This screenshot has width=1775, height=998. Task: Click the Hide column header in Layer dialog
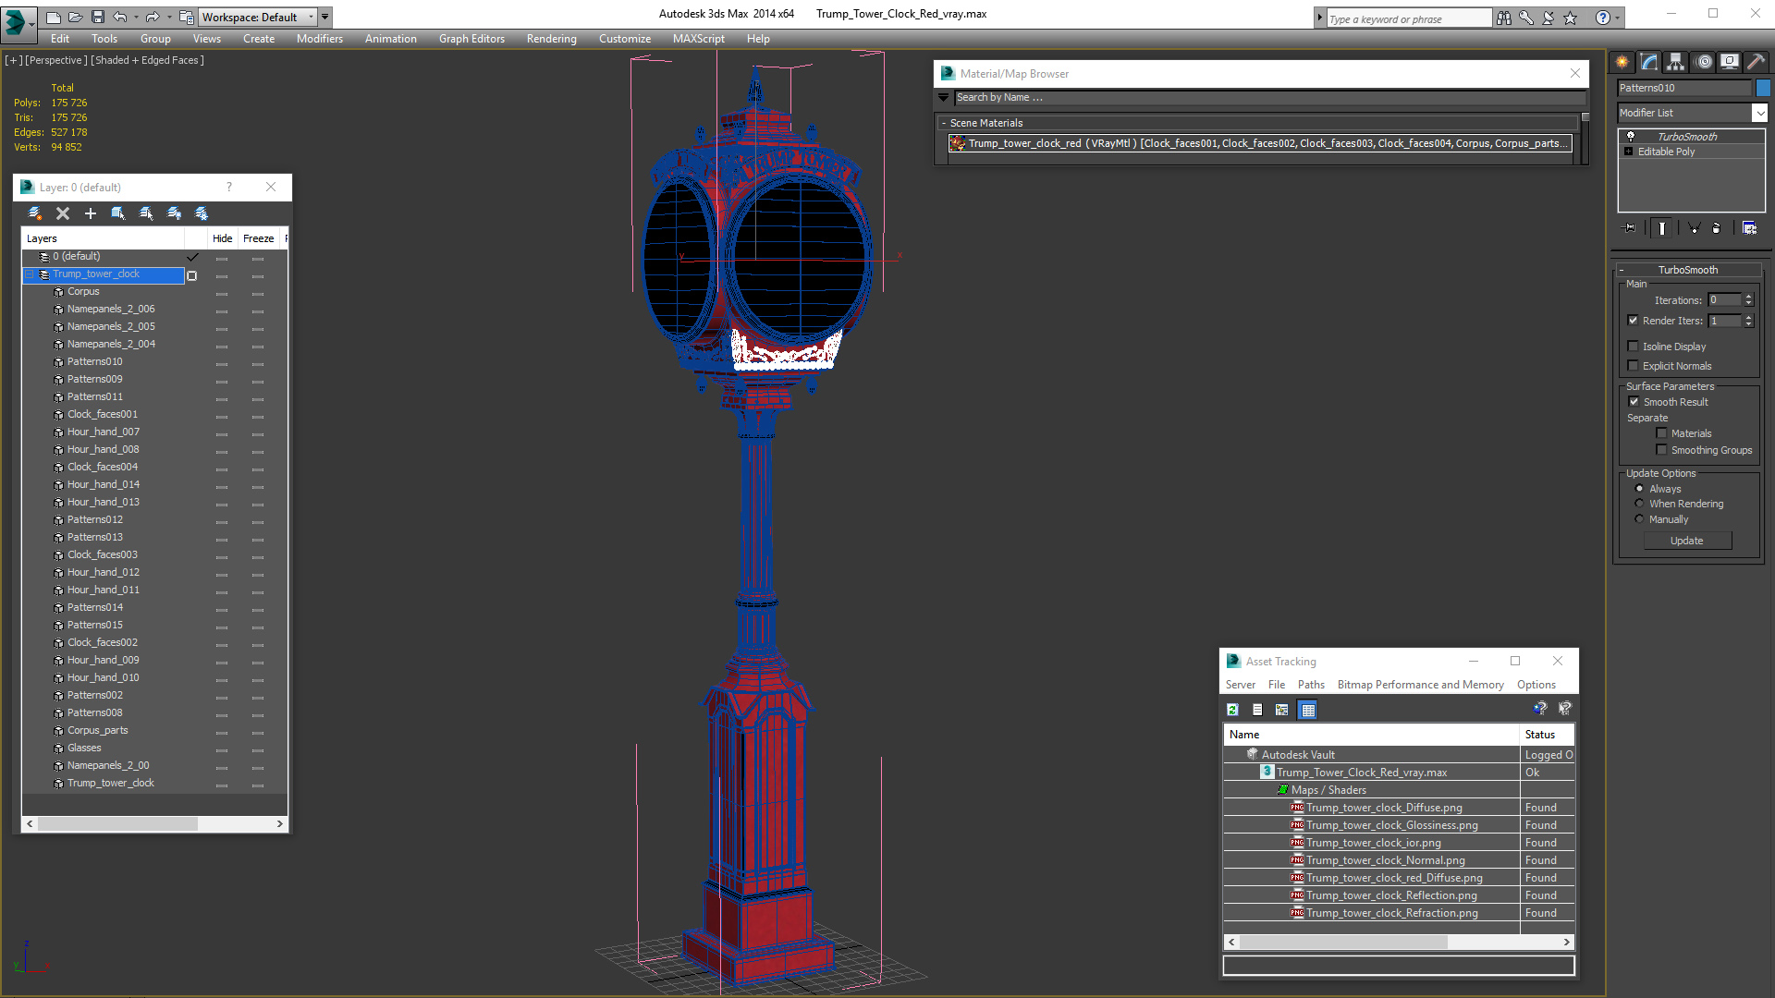[223, 238]
